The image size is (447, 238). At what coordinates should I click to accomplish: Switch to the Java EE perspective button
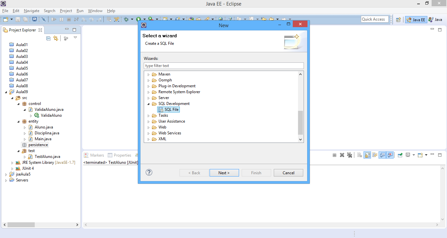point(416,20)
